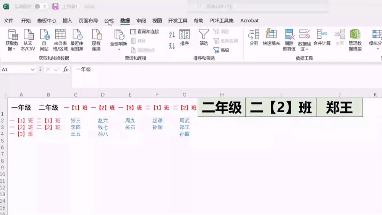Open Recent Sources (最近使用的源)
The image size is (382, 215).
pos(77,40)
